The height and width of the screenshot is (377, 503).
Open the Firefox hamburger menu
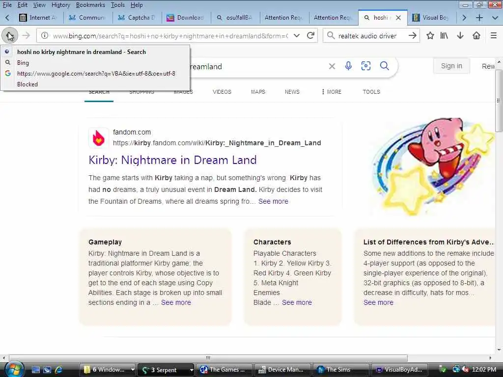pyautogui.click(x=494, y=35)
